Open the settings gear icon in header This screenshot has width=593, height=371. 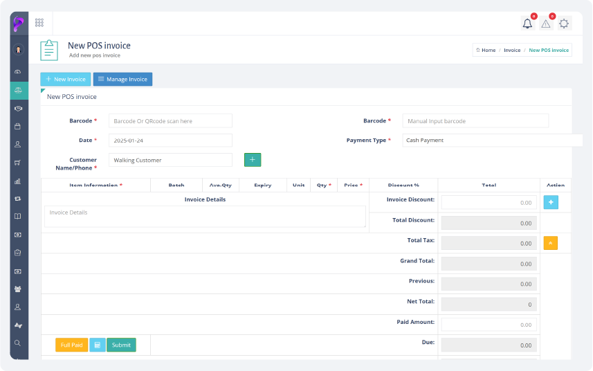(565, 24)
